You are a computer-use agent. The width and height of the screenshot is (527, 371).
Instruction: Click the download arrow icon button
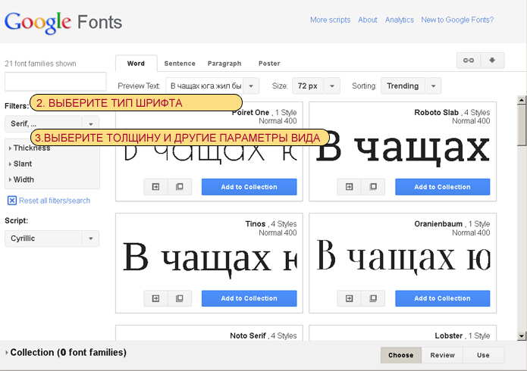(492, 61)
